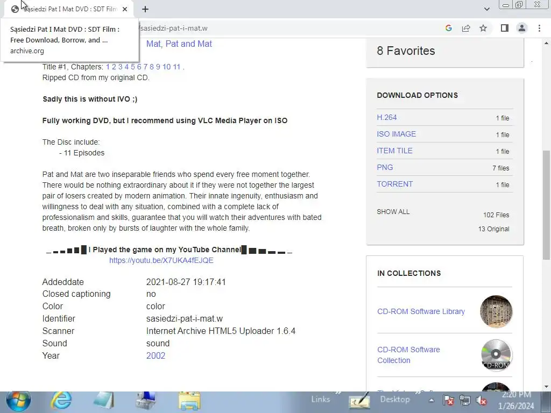Click the scrollbar down arrow
The height and width of the screenshot is (413, 551).
coord(546,387)
